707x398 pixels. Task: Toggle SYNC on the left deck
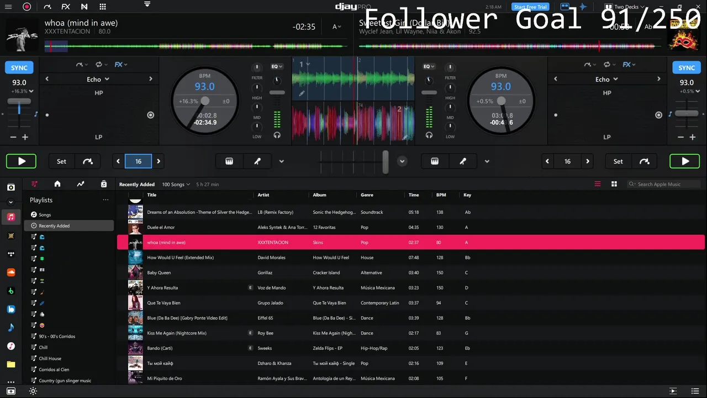[19, 68]
